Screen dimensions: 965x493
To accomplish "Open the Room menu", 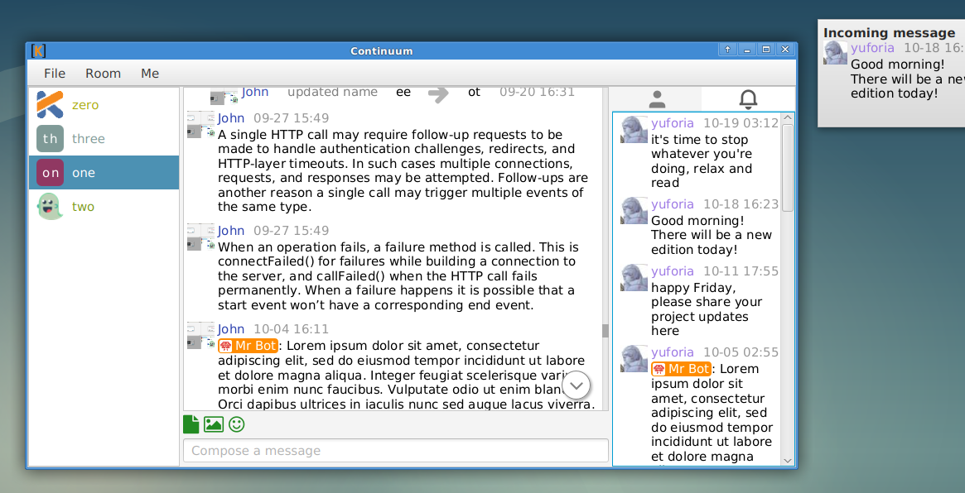I will (x=103, y=74).
